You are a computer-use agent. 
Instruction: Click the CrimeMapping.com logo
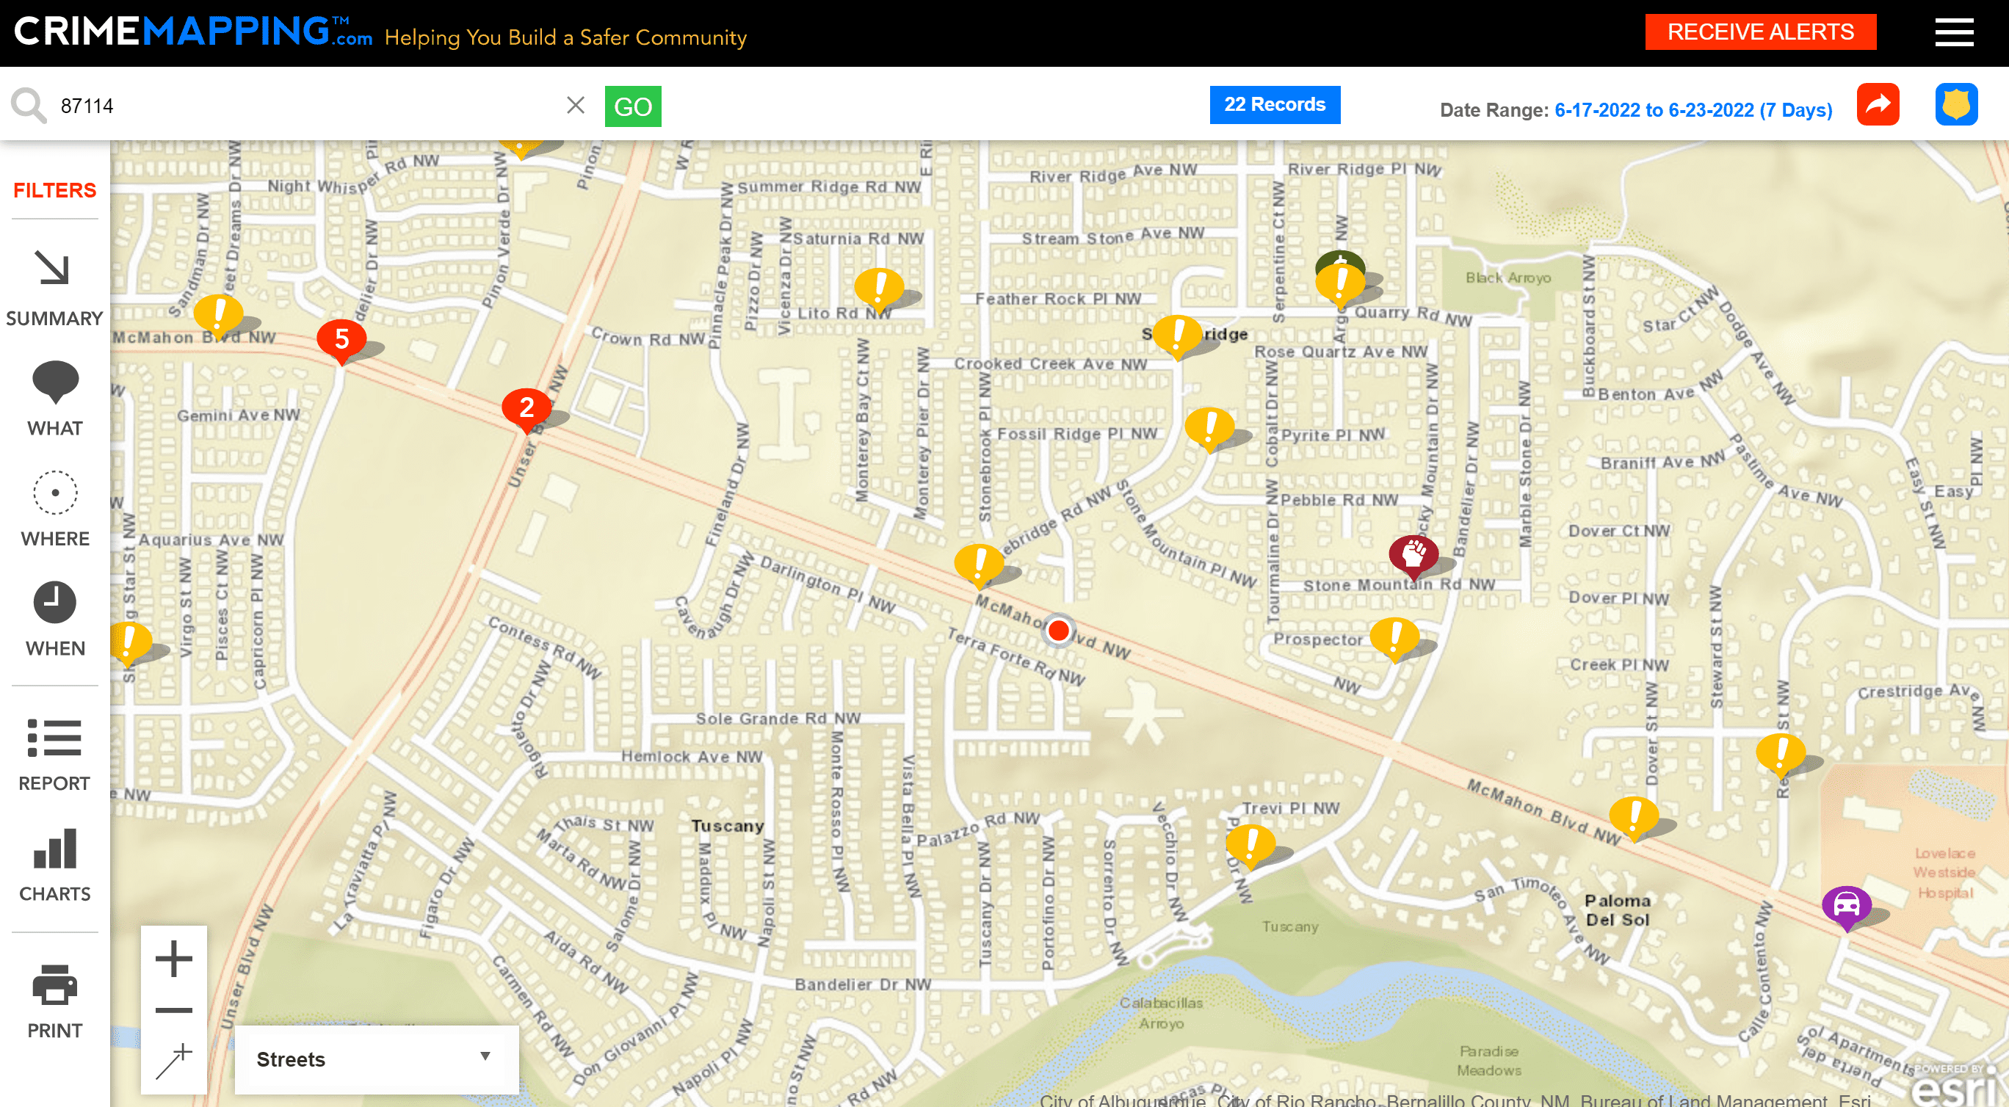[x=192, y=31]
